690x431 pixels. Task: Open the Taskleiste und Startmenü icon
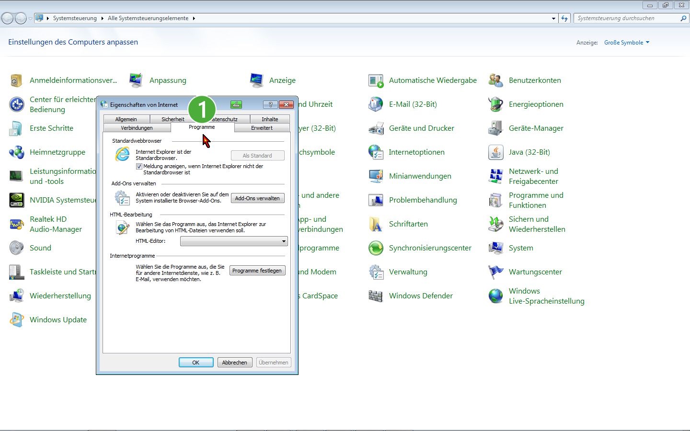coord(16,272)
